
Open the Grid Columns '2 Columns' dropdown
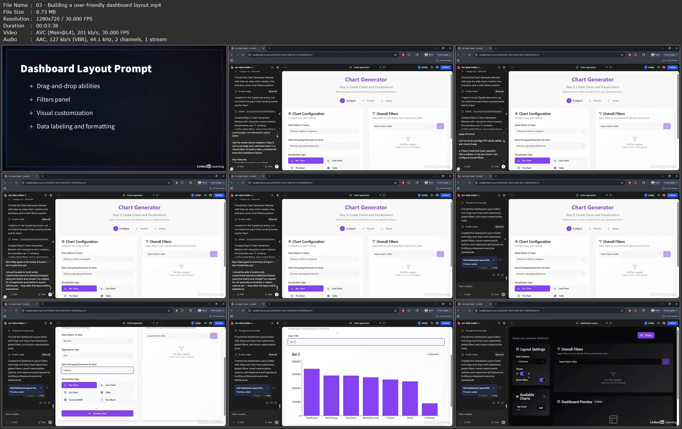531,361
